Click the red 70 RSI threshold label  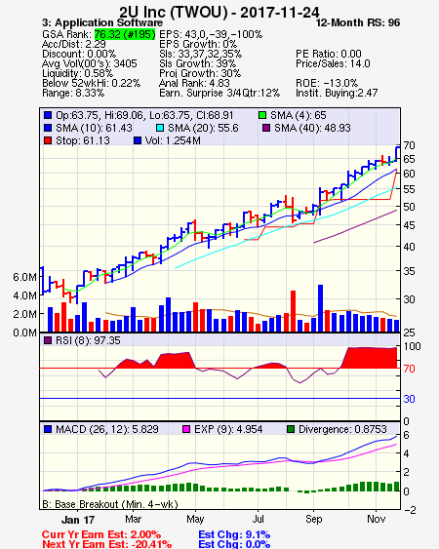point(409,369)
